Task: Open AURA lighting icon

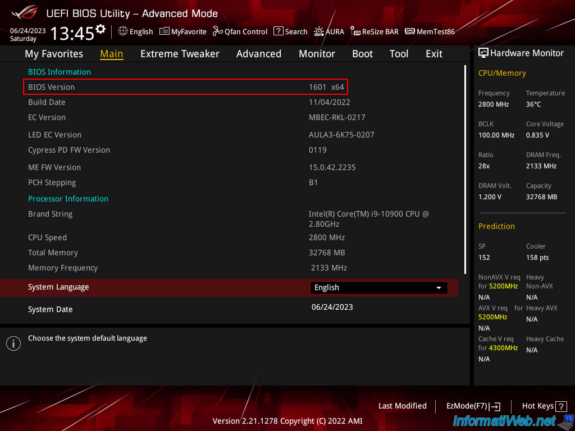Action: 319,31
